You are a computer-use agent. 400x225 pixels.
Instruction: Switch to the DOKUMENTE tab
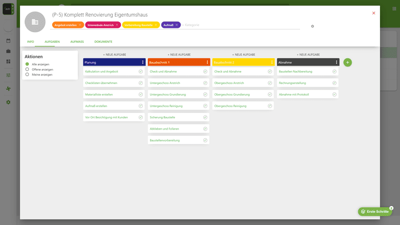pos(103,42)
